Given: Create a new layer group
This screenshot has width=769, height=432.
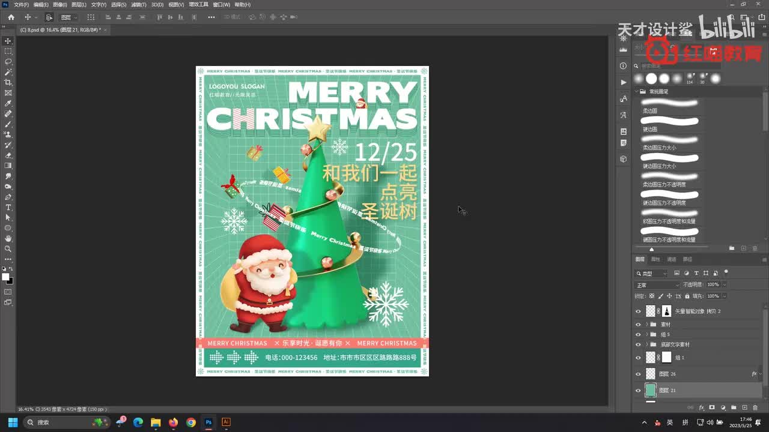Looking at the screenshot, I should tap(734, 407).
